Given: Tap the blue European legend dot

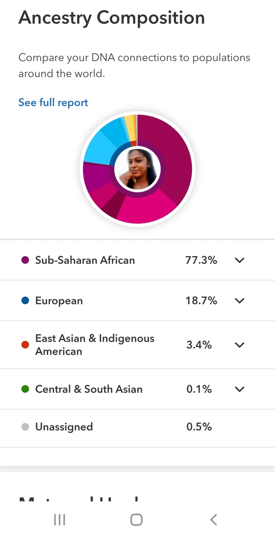Looking at the screenshot, I should (x=25, y=301).
